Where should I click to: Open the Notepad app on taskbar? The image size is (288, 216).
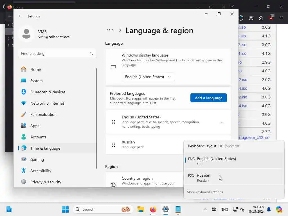pos(178,209)
